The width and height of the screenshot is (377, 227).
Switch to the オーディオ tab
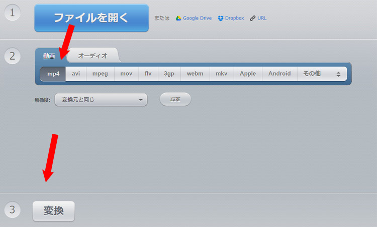pyautogui.click(x=92, y=56)
